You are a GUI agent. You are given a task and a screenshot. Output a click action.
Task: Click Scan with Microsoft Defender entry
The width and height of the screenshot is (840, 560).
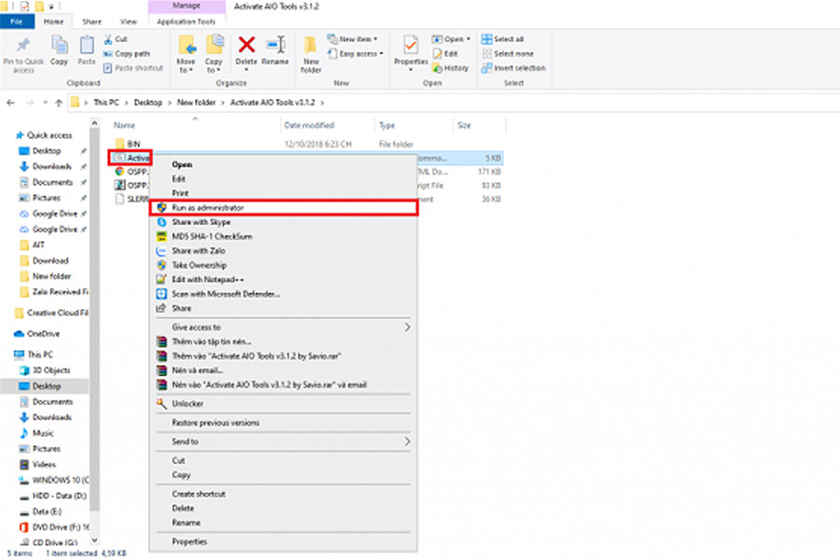click(x=226, y=294)
